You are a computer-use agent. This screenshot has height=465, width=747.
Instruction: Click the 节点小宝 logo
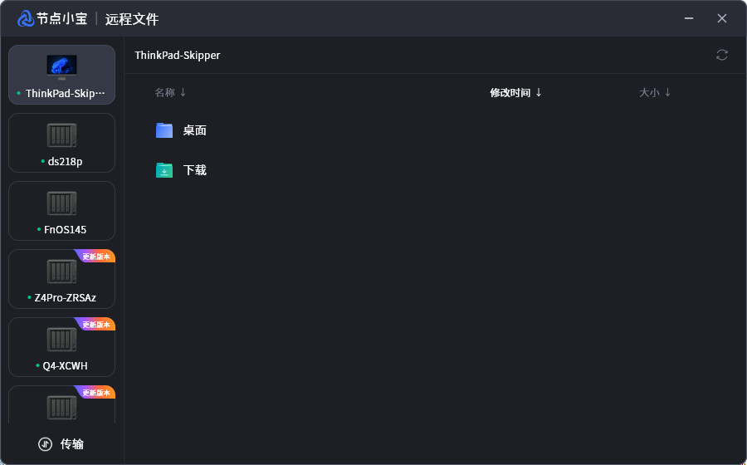point(52,18)
